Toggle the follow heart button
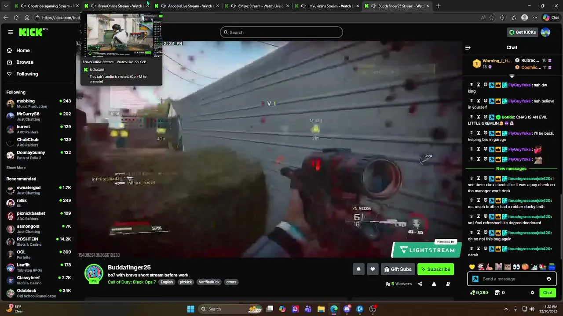The image size is (563, 316). pyautogui.click(x=373, y=269)
